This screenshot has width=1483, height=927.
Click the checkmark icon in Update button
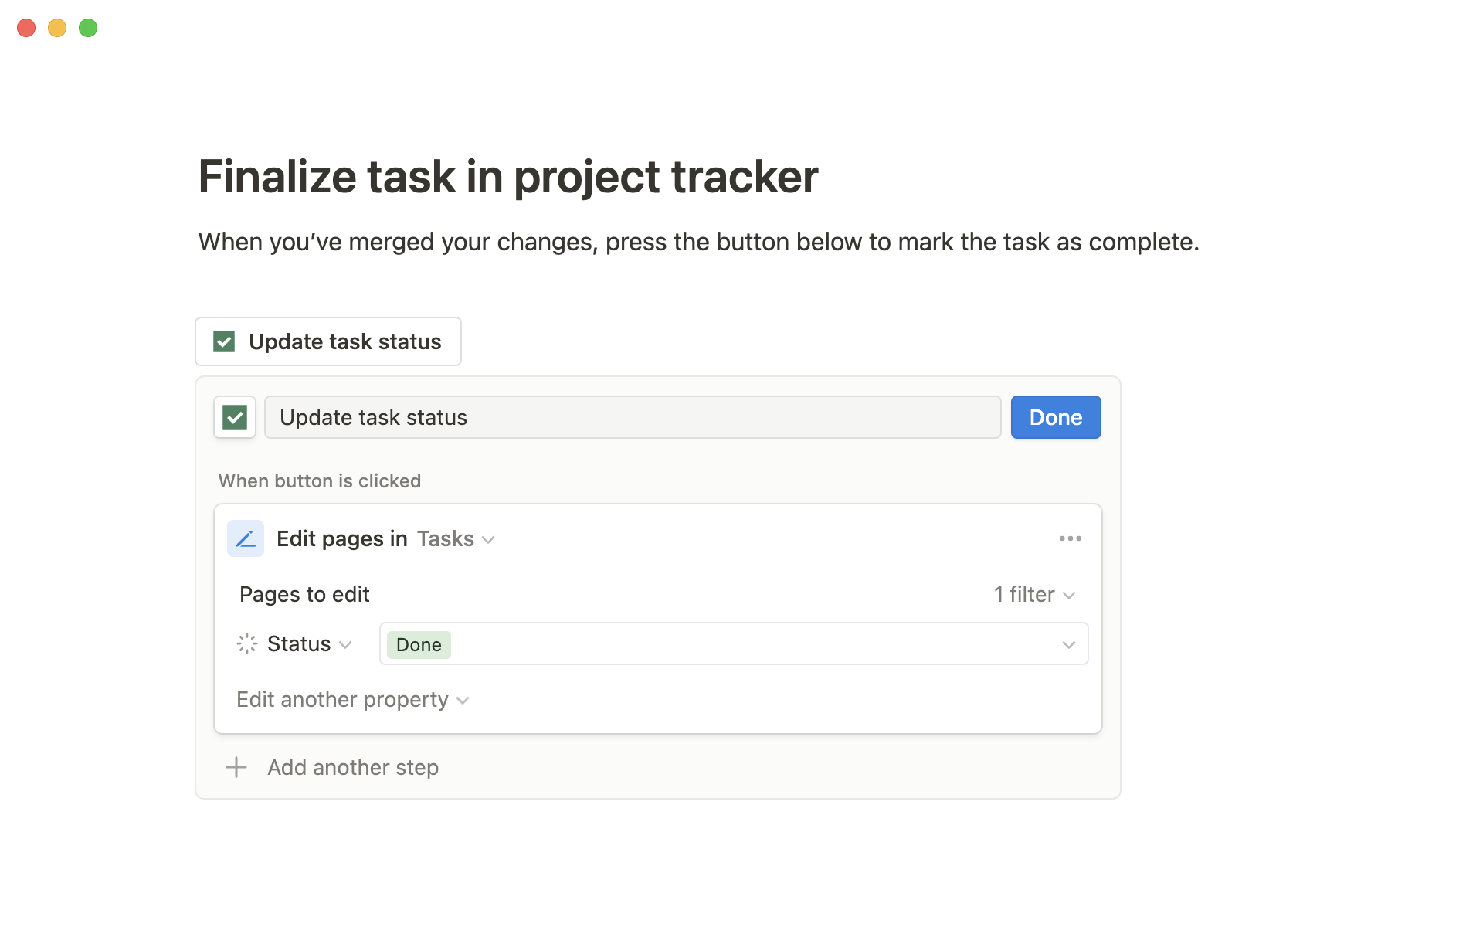click(x=223, y=341)
